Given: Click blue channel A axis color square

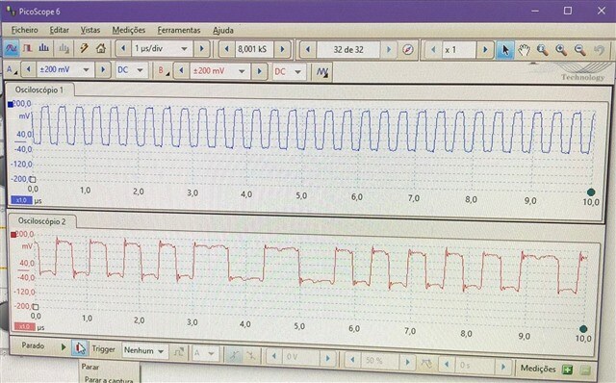Looking at the screenshot, I should click(x=11, y=105).
